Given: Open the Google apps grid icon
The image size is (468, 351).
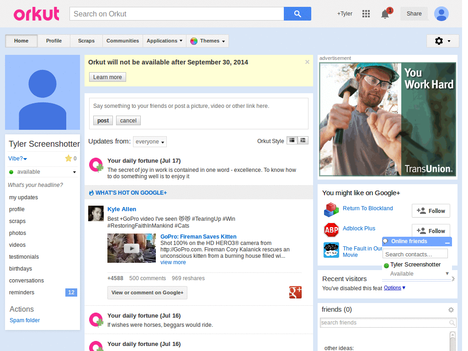Looking at the screenshot, I should tap(366, 14).
